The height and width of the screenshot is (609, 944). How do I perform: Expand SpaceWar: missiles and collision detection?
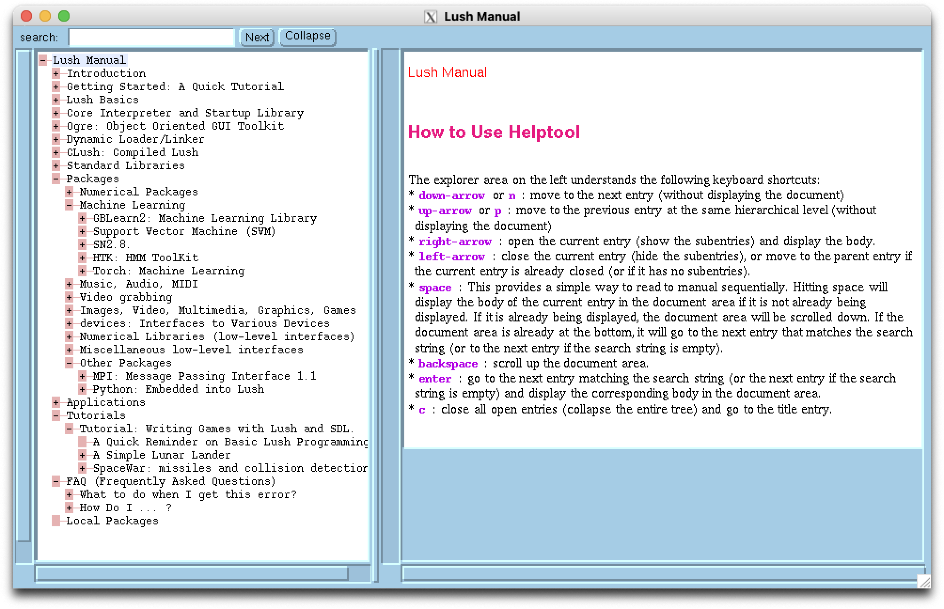pyautogui.click(x=82, y=468)
